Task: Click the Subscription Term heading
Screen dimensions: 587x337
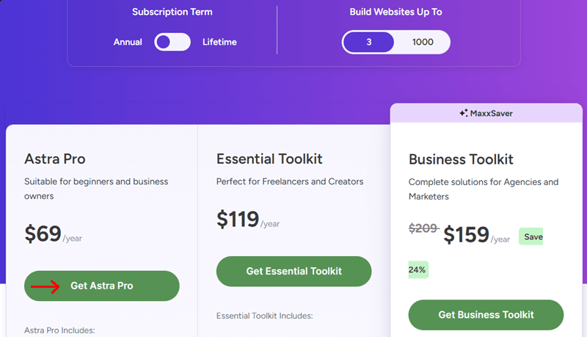Action: tap(172, 12)
